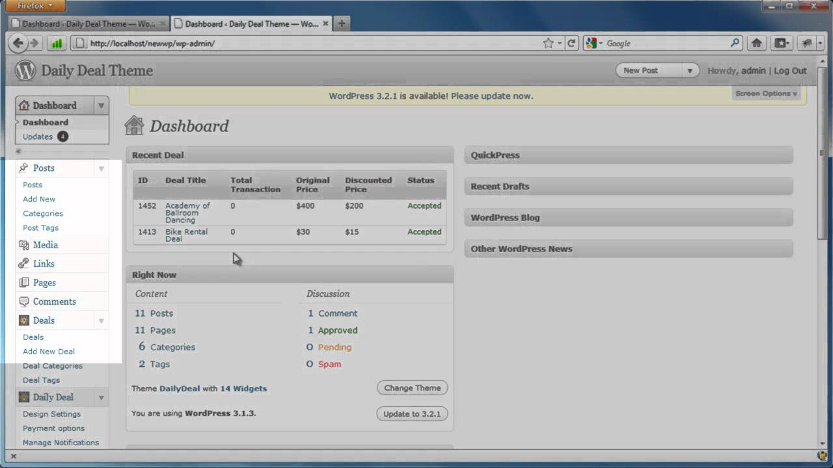Reload the page with refresh icon
The height and width of the screenshot is (468, 833).
[571, 44]
